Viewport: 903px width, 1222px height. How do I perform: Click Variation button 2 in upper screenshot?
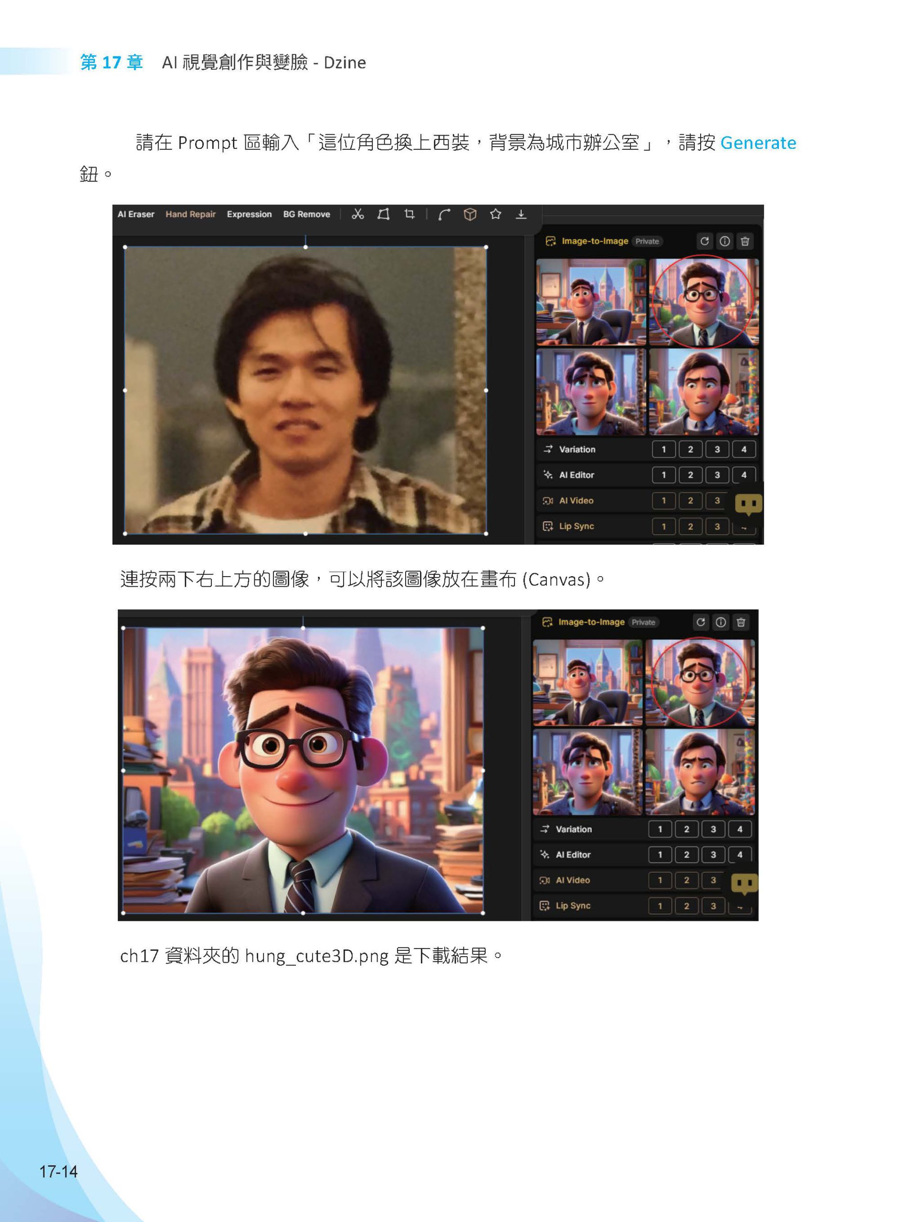click(690, 450)
